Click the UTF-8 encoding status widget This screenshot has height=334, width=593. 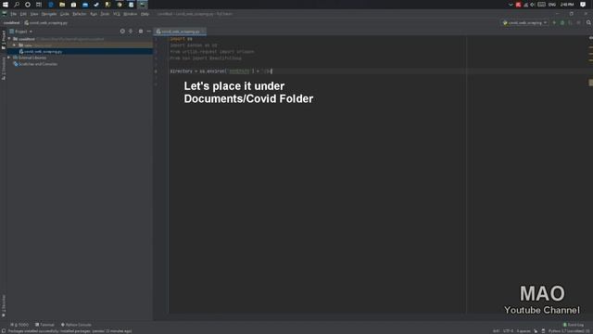(508, 331)
